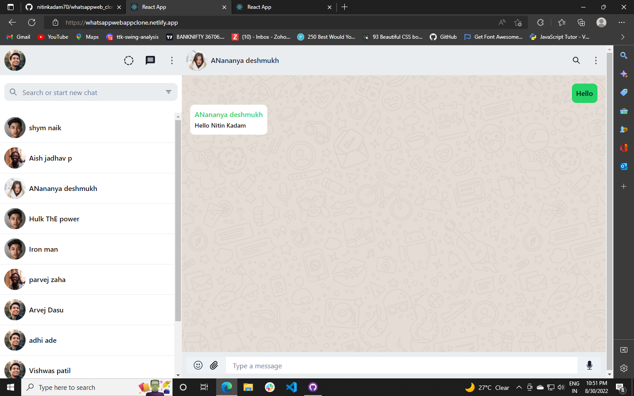Expand the bookmarks bar overflow chevron

pyautogui.click(x=623, y=37)
